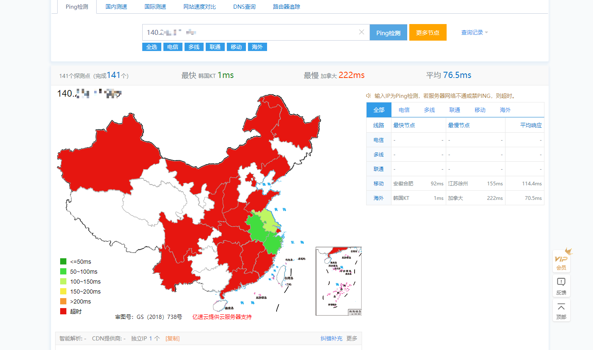Click the 纠错补充 link
The height and width of the screenshot is (350, 593).
click(x=331, y=338)
